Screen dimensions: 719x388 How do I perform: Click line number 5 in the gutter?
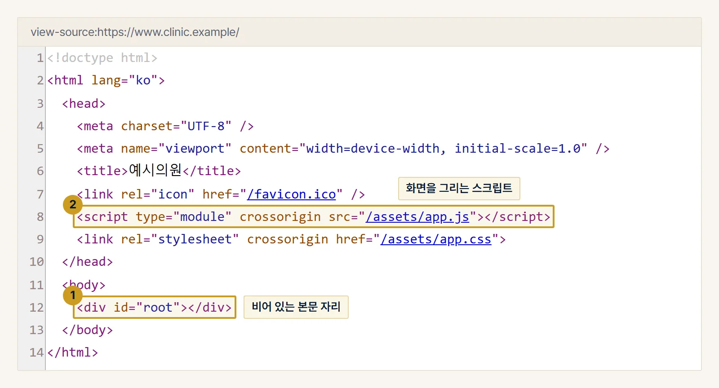point(40,149)
